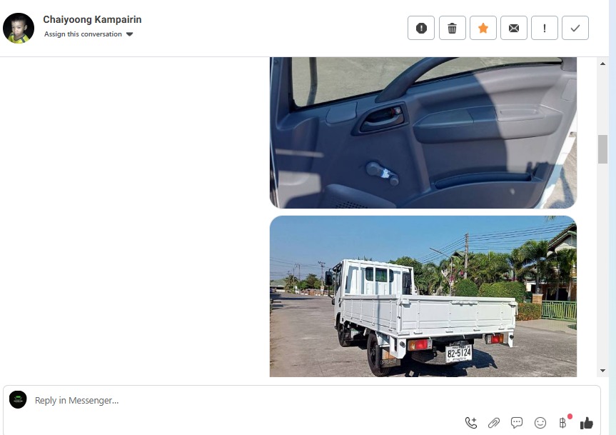Mark conversation unread with envelope icon
The image size is (616, 435).
coord(513,28)
